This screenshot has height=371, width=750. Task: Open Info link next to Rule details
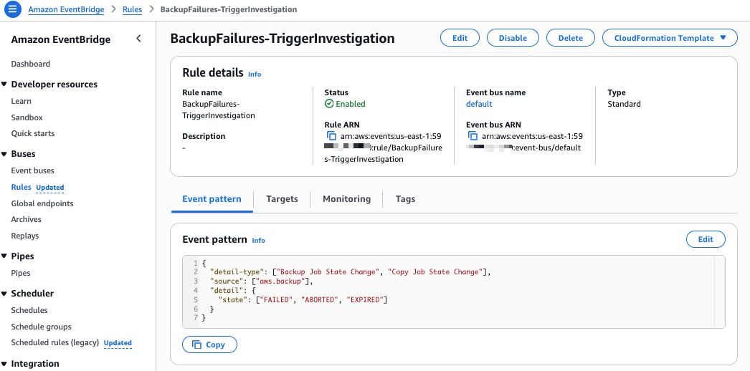pos(255,74)
